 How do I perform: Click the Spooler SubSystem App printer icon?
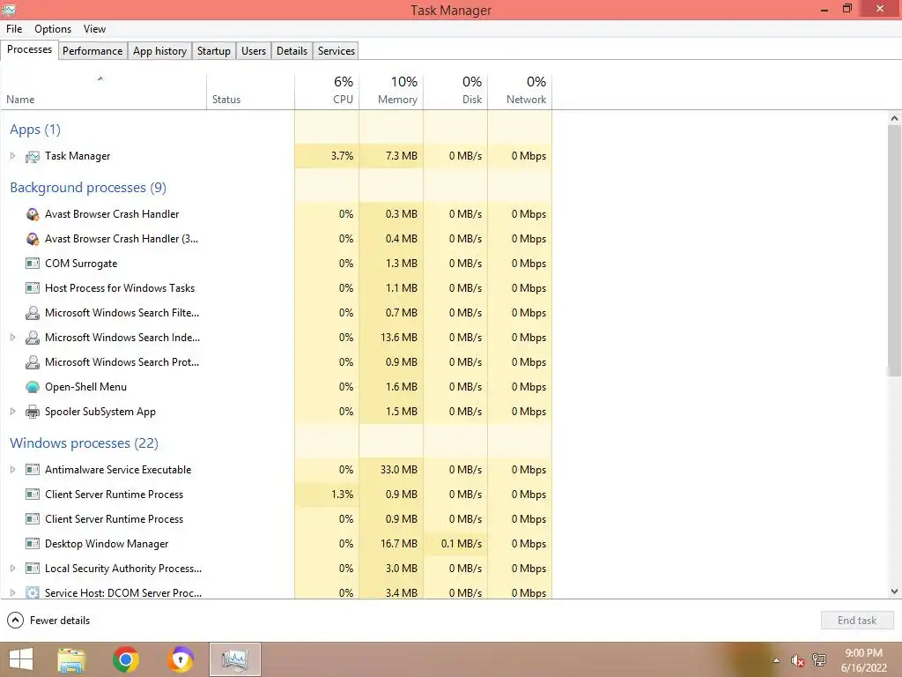click(33, 412)
